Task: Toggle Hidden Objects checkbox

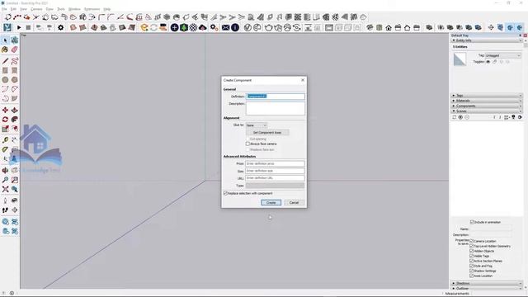Action: point(472,251)
